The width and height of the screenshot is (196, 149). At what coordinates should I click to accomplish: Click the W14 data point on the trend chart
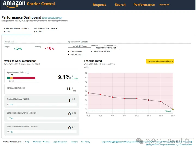tap(161, 102)
